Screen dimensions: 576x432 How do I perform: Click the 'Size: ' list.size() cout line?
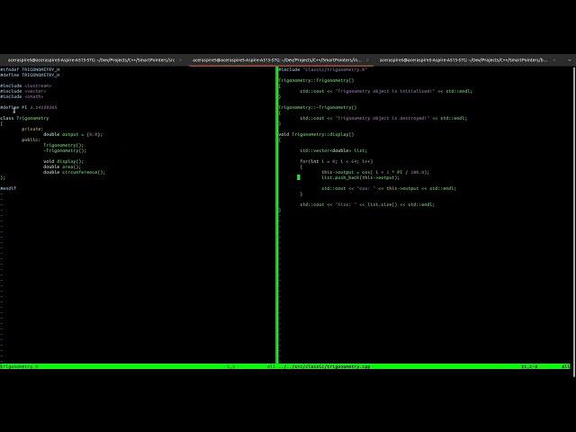367,204
